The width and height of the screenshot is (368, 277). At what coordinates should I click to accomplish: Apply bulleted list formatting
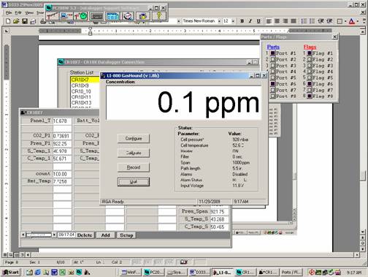pyautogui.click(x=313, y=21)
